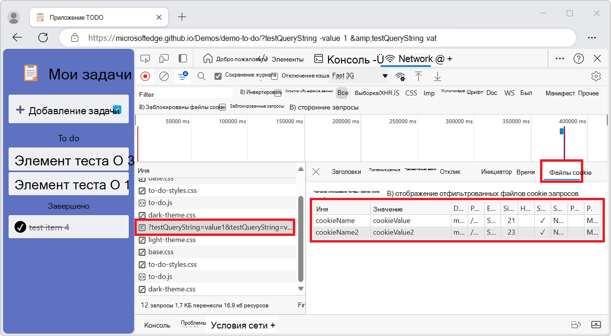Click the request list scroll down arrow
The height and width of the screenshot is (336, 611).
[x=301, y=289]
